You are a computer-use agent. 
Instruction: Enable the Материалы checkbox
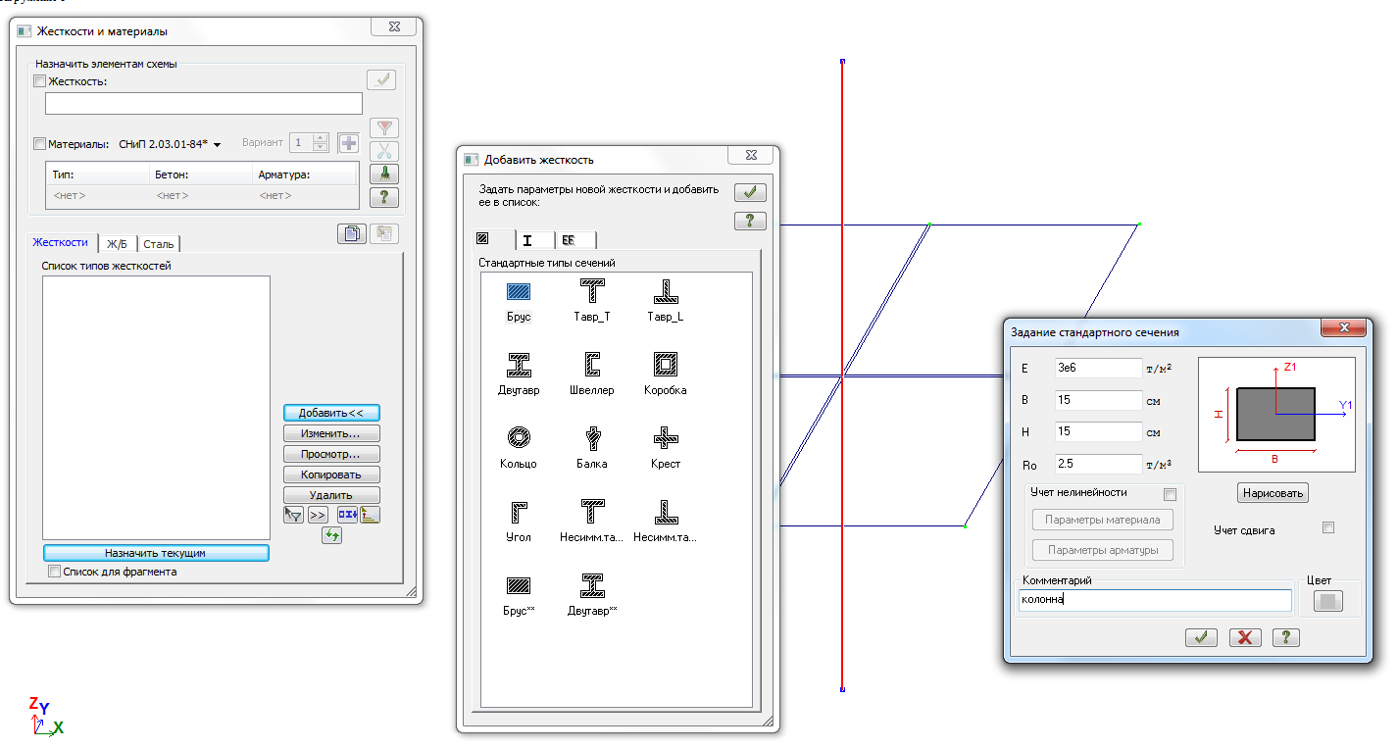(40, 144)
